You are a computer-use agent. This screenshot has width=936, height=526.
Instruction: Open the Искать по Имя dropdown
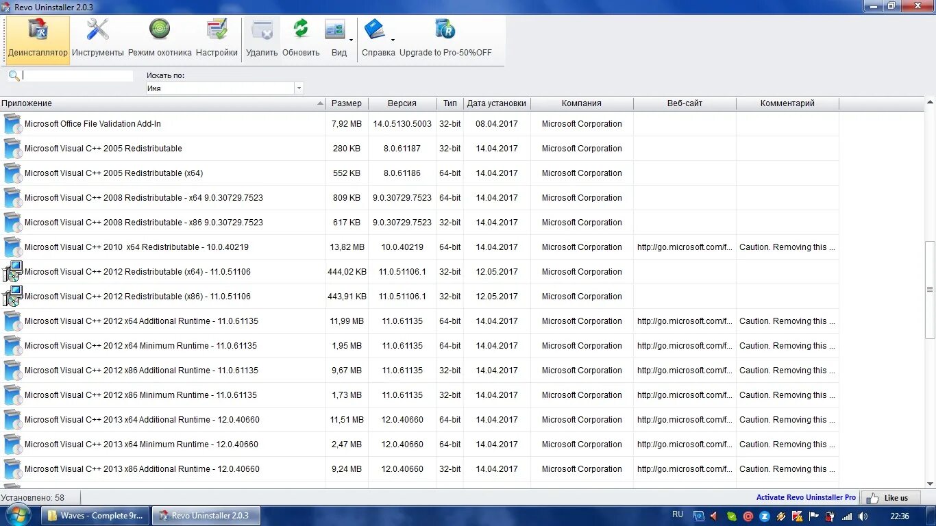coord(225,88)
